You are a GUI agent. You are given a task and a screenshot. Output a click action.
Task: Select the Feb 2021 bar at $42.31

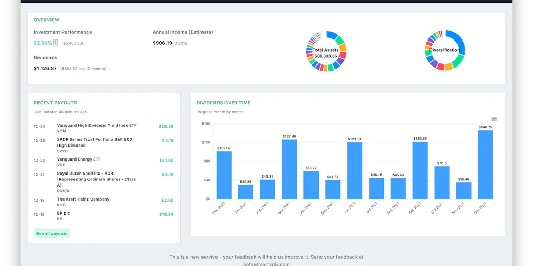[x=268, y=190]
